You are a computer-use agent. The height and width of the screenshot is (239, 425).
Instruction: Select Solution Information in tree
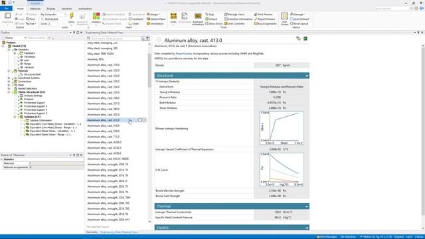(x=41, y=120)
